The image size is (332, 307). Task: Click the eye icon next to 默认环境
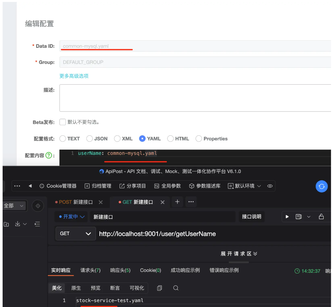(x=270, y=186)
